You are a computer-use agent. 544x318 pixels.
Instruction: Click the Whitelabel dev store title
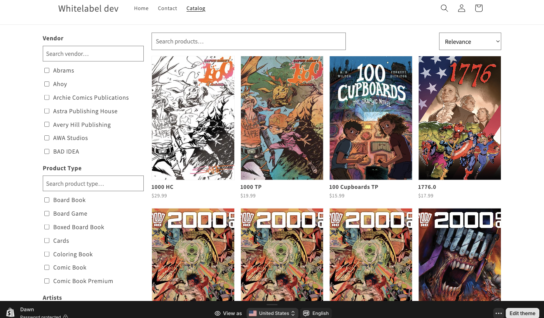(89, 8)
